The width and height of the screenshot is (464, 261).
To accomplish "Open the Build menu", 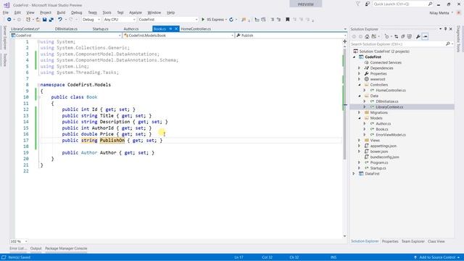I will [61, 12].
